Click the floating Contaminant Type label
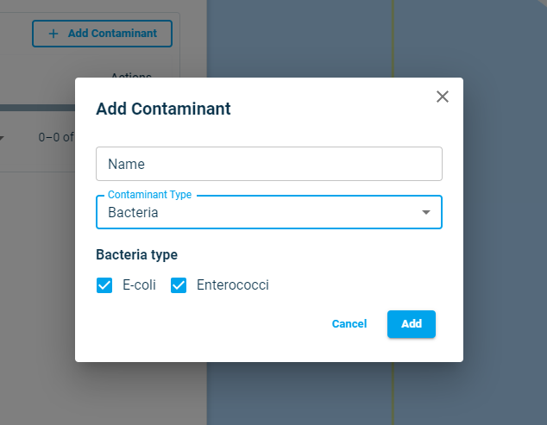This screenshot has height=425, width=547. tap(149, 195)
